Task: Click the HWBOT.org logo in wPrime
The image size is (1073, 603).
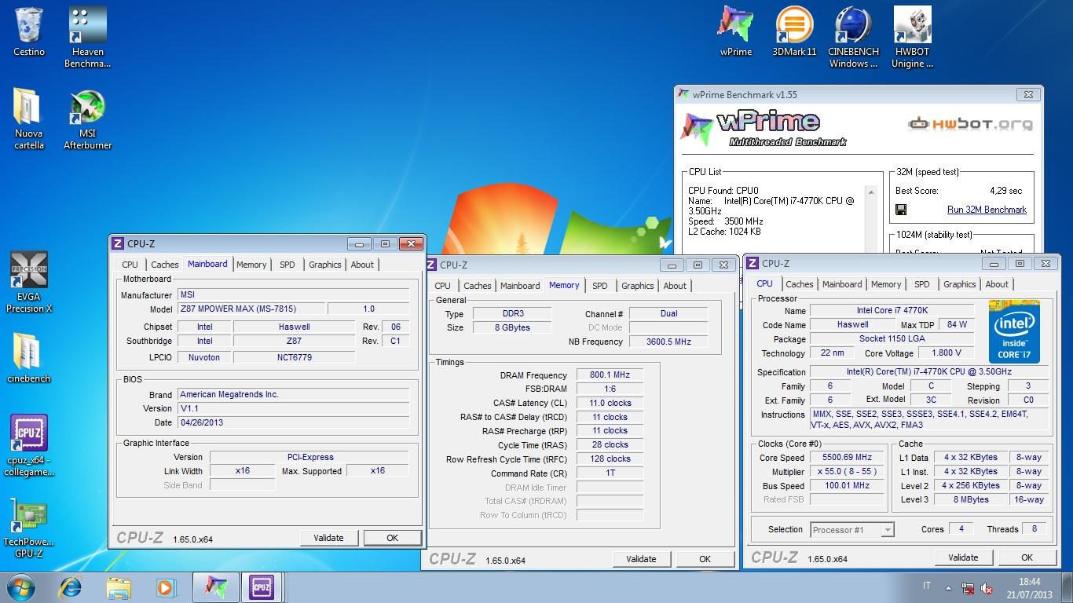Action: (x=970, y=123)
